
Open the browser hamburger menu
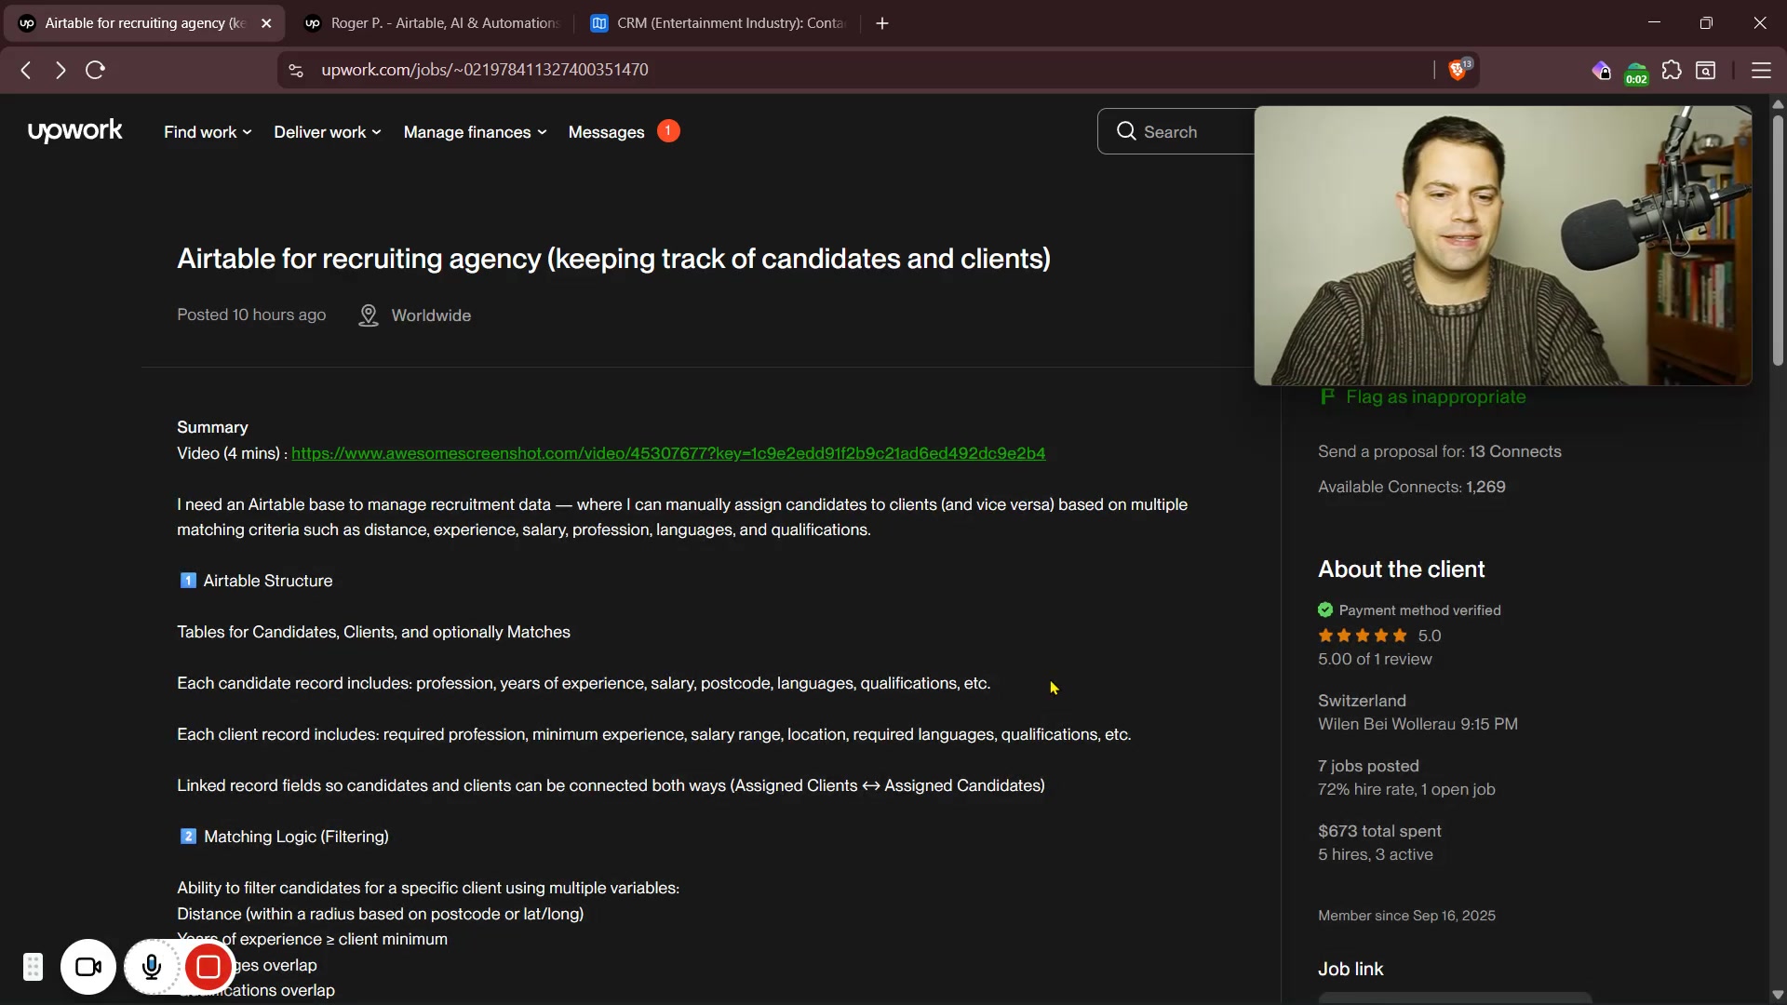point(1761,71)
